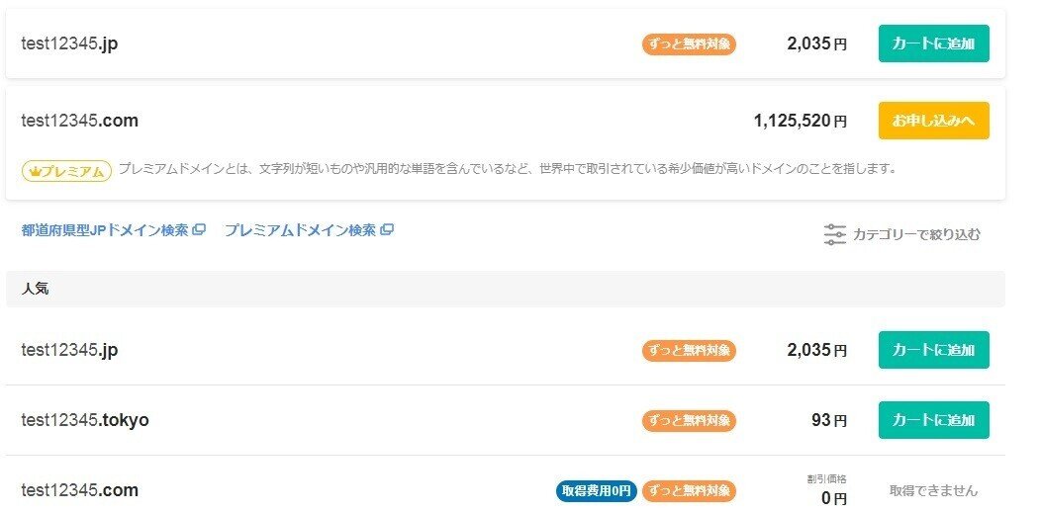The width and height of the screenshot is (1041, 513).
Task: Click the 1,125,520円 premium price
Action: pyautogui.click(x=800, y=121)
